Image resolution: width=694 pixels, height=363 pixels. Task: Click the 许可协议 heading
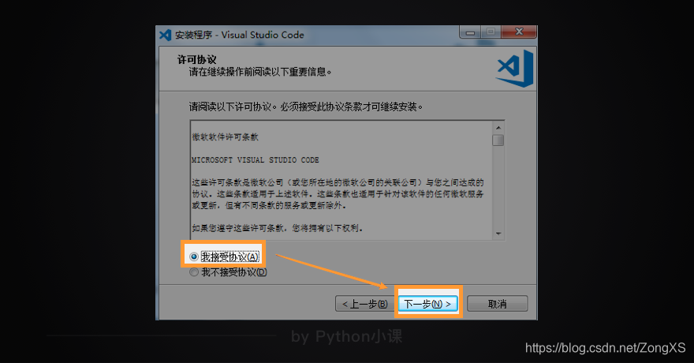[x=197, y=59]
